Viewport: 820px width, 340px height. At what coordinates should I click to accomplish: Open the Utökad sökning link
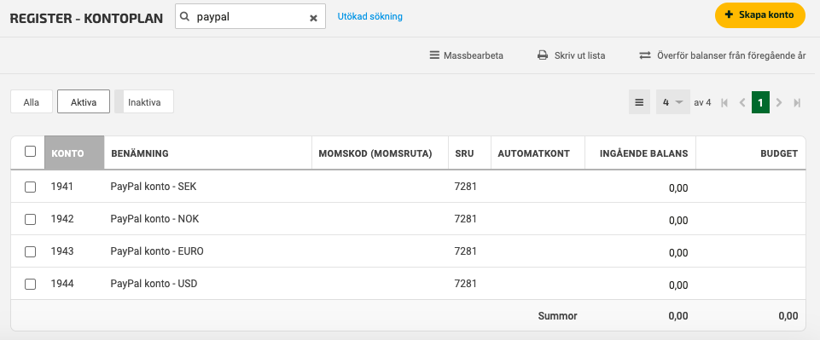coord(370,16)
